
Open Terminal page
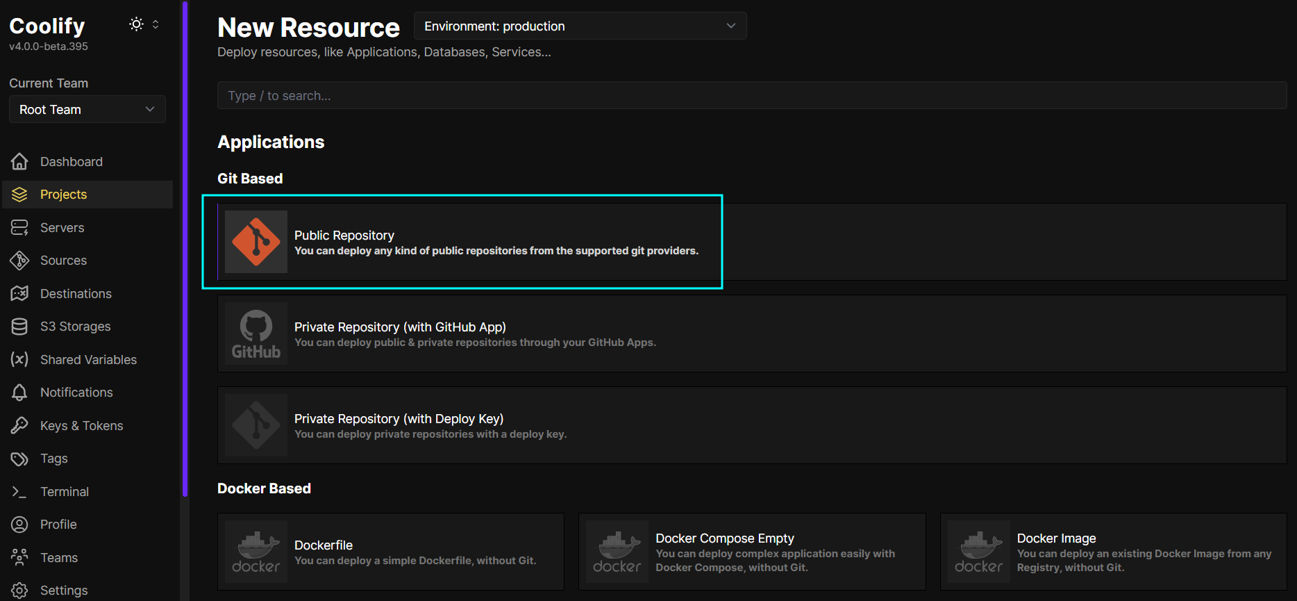(87, 492)
